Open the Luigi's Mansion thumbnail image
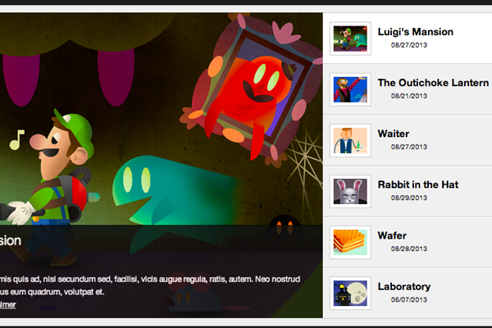 [x=350, y=39]
